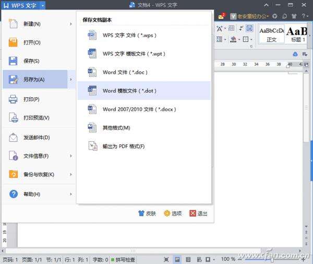Image resolution: width=313 pixels, height=264 pixels.
Task: Click the Help (帮助) question icon
Action: click(x=14, y=194)
